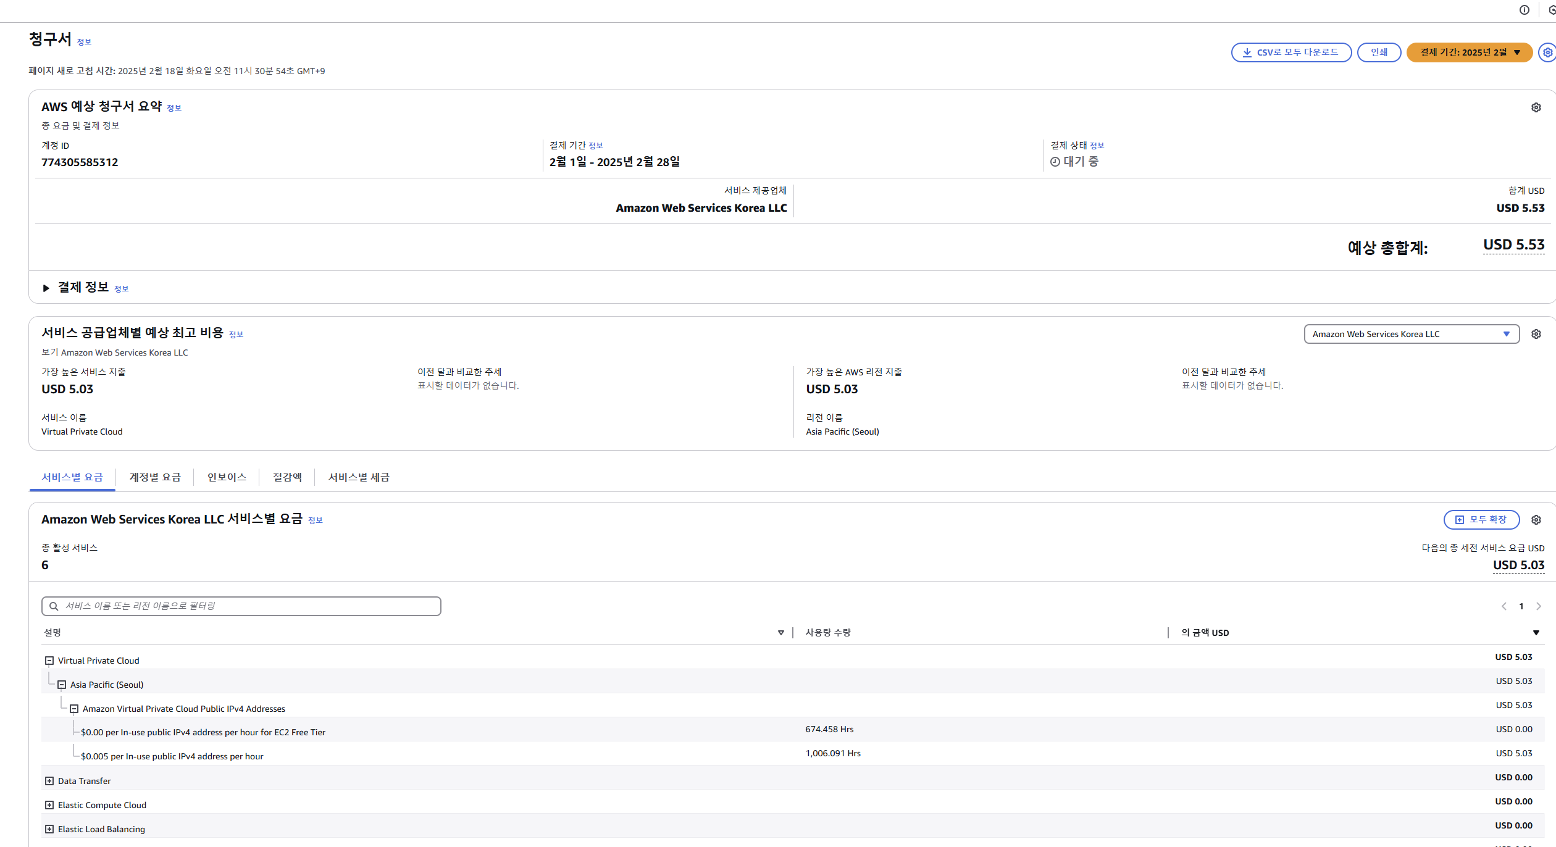Open the 서비스별 세금 tab
This screenshot has width=1556, height=847.
click(x=359, y=477)
